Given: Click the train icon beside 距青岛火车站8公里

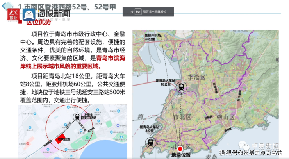Looking at the screenshot, I should tap(151, 143).
